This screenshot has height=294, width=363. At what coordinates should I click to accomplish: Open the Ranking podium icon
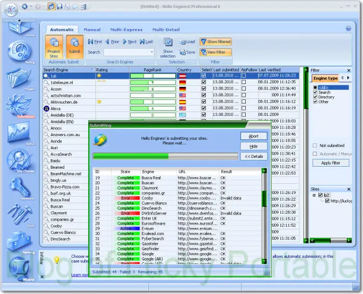20,242
